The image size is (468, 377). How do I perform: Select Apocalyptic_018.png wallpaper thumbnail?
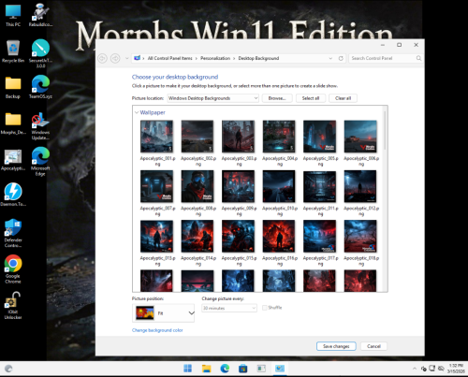[360, 236]
